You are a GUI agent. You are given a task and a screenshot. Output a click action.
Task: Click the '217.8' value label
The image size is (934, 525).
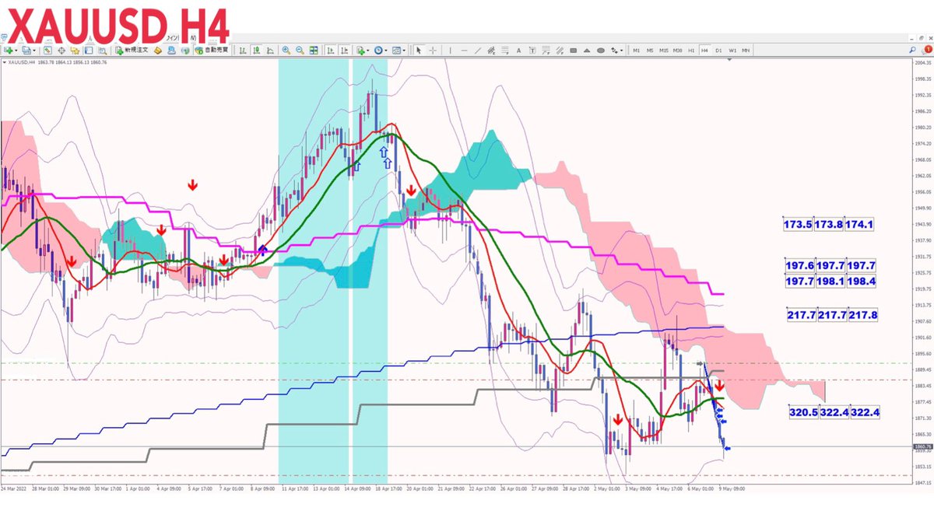click(x=863, y=315)
